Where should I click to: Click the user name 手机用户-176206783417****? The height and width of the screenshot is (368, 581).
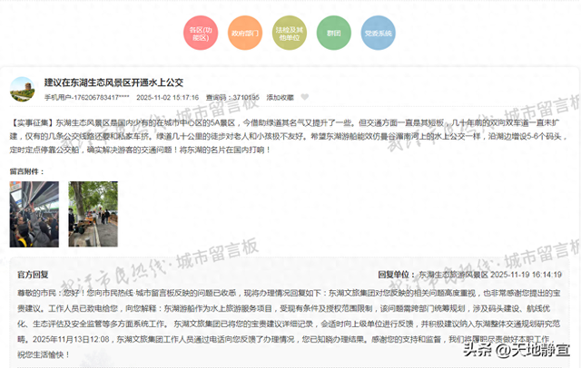87,97
